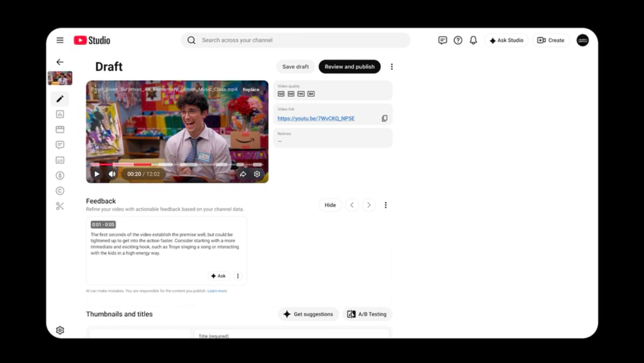Click Review and publish
The height and width of the screenshot is (363, 644).
pos(350,67)
